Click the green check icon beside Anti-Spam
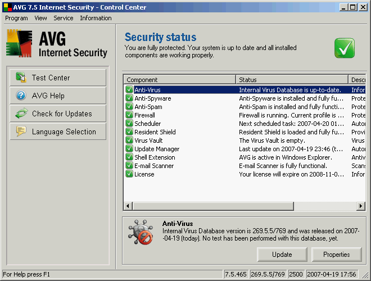This screenshot has height=281, width=371. 129,106
